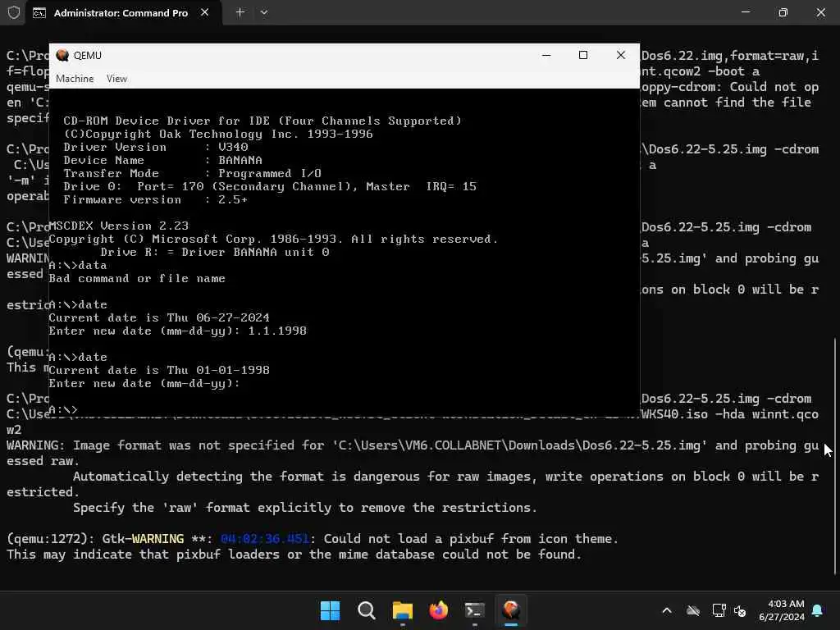
Task: Open File Explorer from taskbar
Action: 402,610
